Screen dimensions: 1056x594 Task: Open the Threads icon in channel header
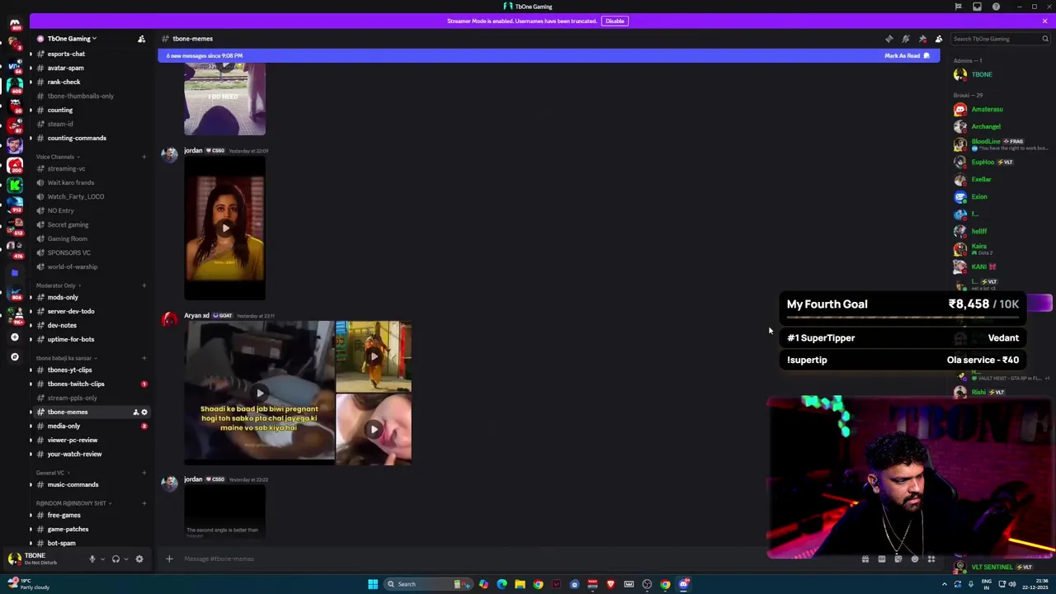tap(889, 39)
